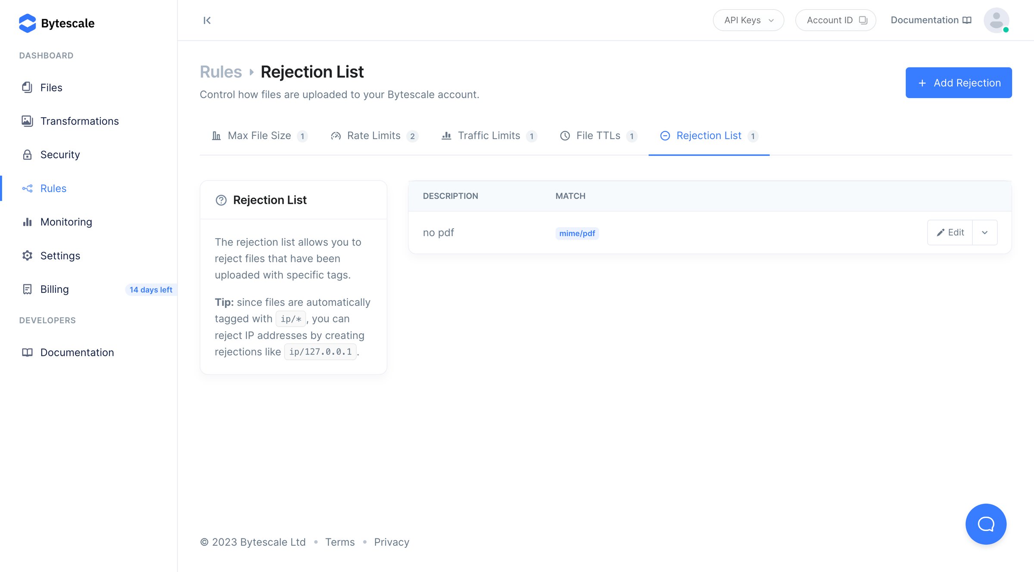Switch to the Traffic Limits tab

pos(489,136)
